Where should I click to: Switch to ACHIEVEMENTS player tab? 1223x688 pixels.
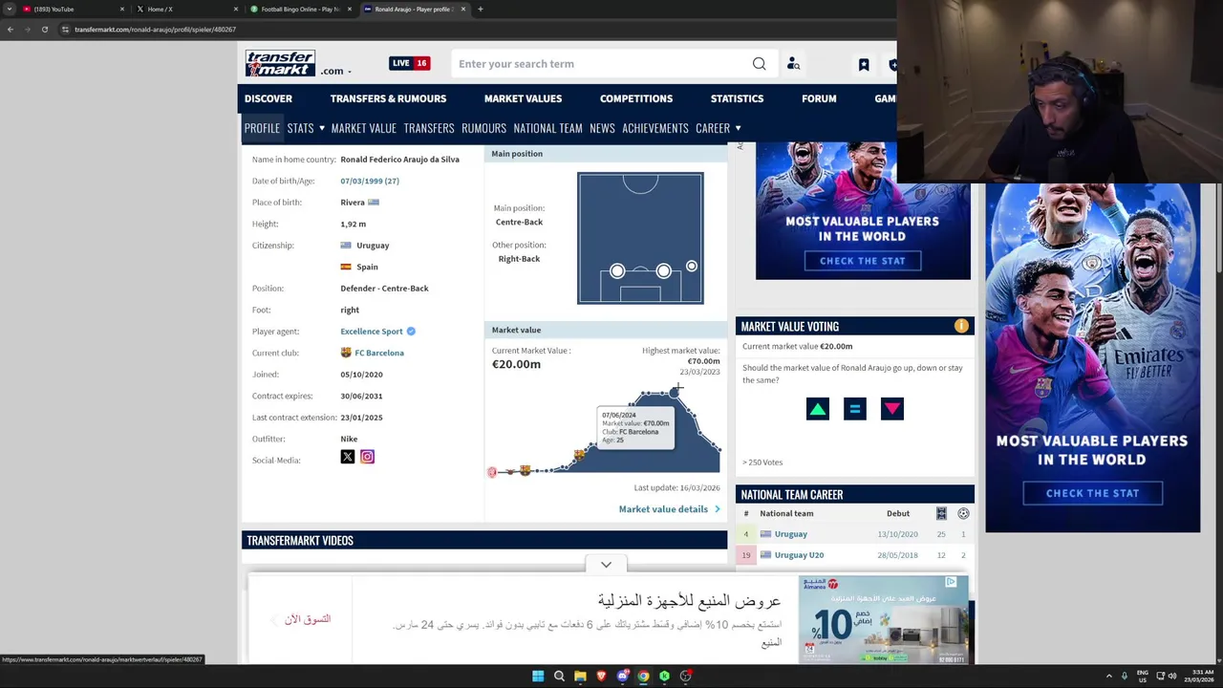coord(655,128)
